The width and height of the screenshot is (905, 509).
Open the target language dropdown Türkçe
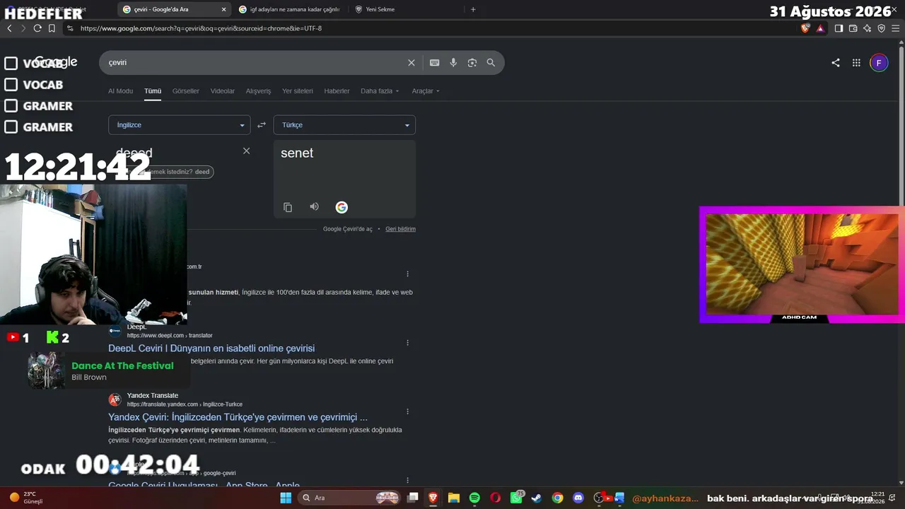[x=344, y=125]
